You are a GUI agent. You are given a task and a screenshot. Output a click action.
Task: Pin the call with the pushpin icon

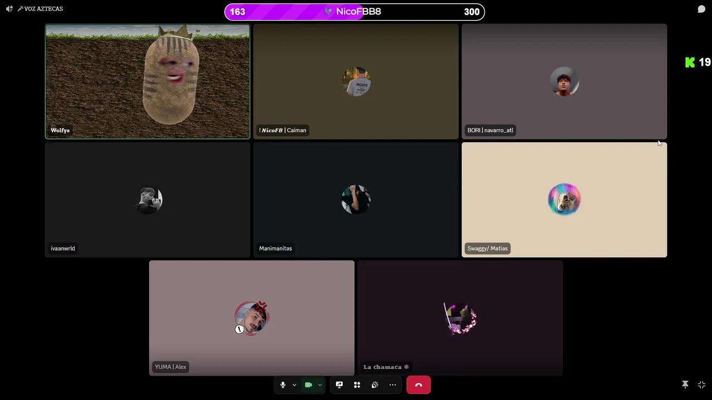coord(685,384)
